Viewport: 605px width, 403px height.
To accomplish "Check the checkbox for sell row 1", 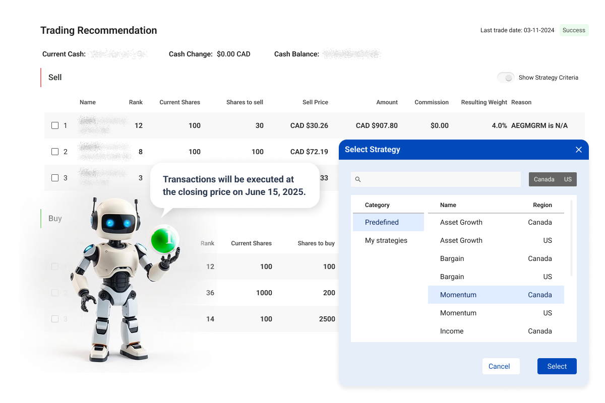I will (x=55, y=125).
